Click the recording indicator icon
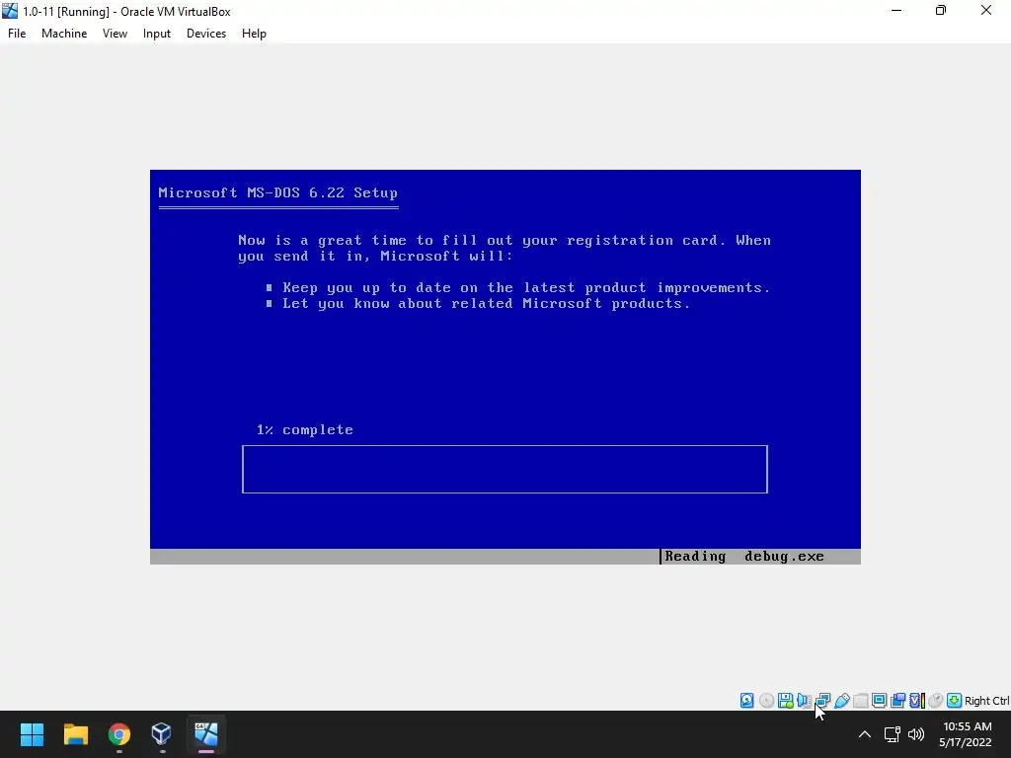Screen dimensions: 1011x758 tap(897, 701)
